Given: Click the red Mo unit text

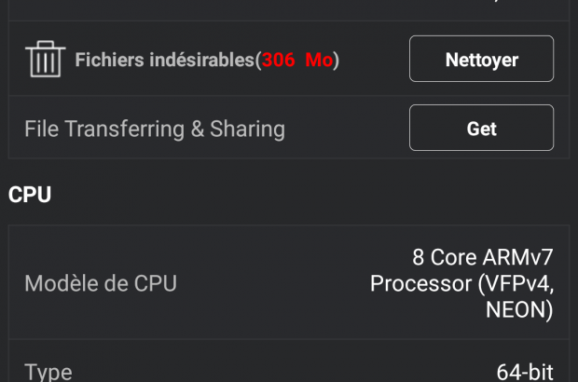Looking at the screenshot, I should click(319, 61).
